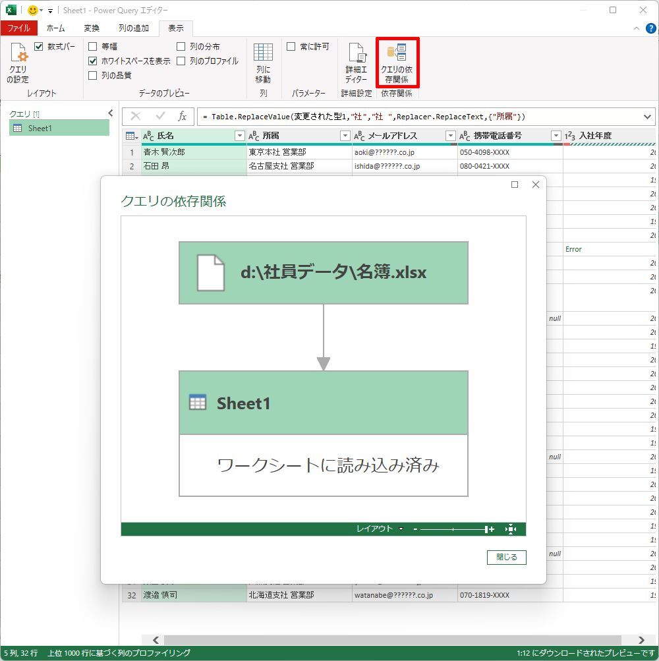Open the レイアウト dropdown in the dialog
This screenshot has height=661, width=659.
[x=380, y=529]
